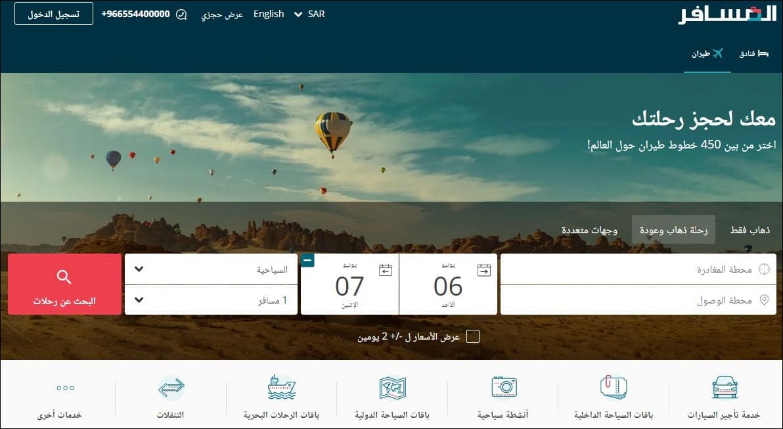The height and width of the screenshot is (429, 783).
Task: Switch to the فنادق hotels tab
Action: tap(754, 54)
